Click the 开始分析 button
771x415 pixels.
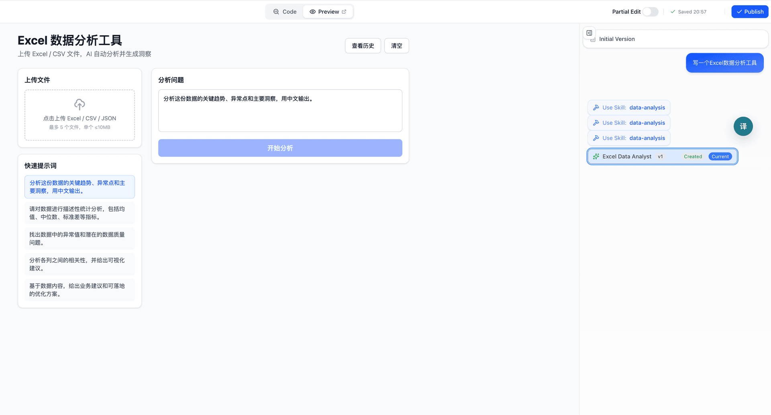click(280, 148)
